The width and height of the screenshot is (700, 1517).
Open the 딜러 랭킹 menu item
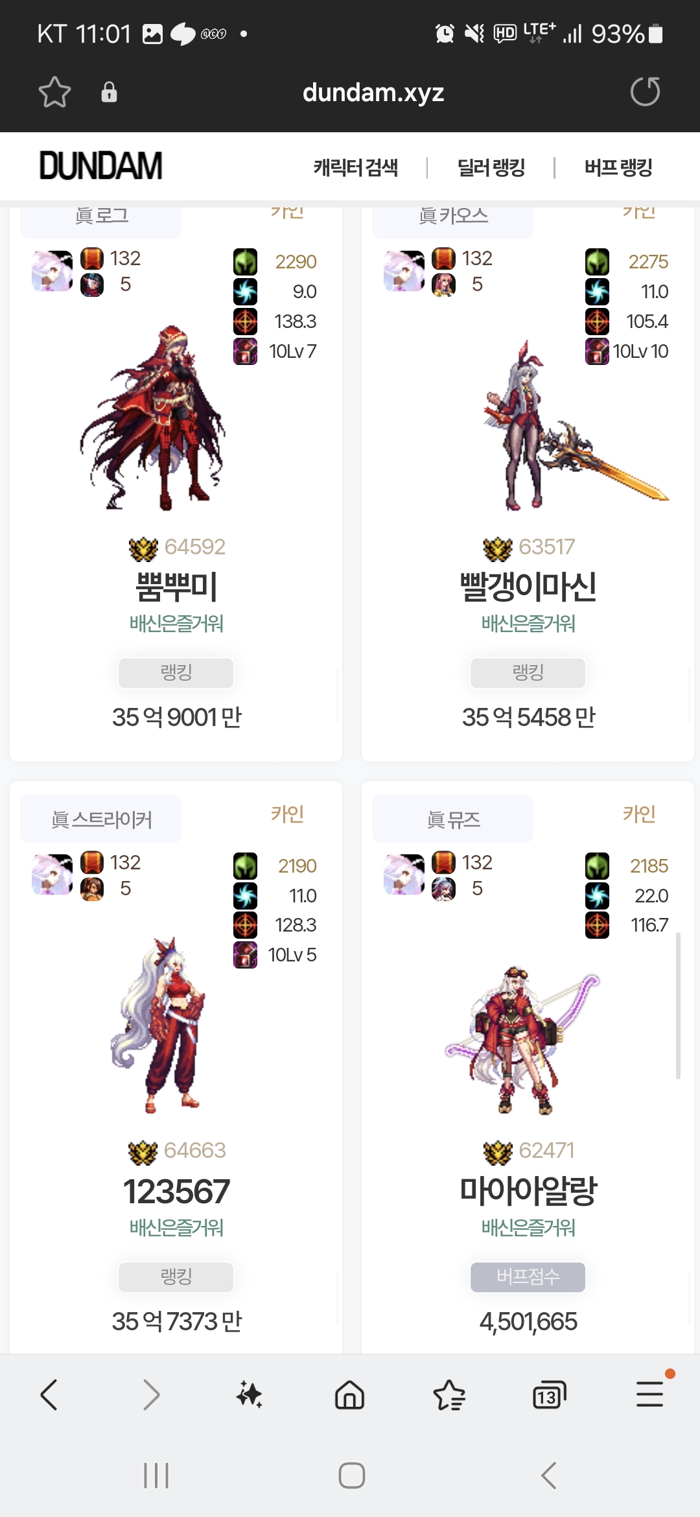[491, 167]
